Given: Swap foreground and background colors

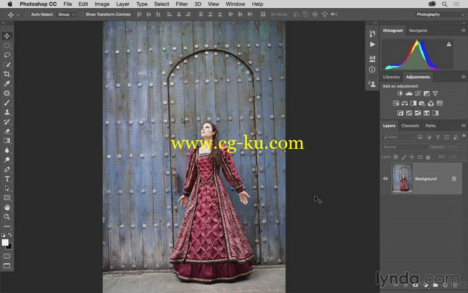Looking at the screenshot, I should 10,235.
